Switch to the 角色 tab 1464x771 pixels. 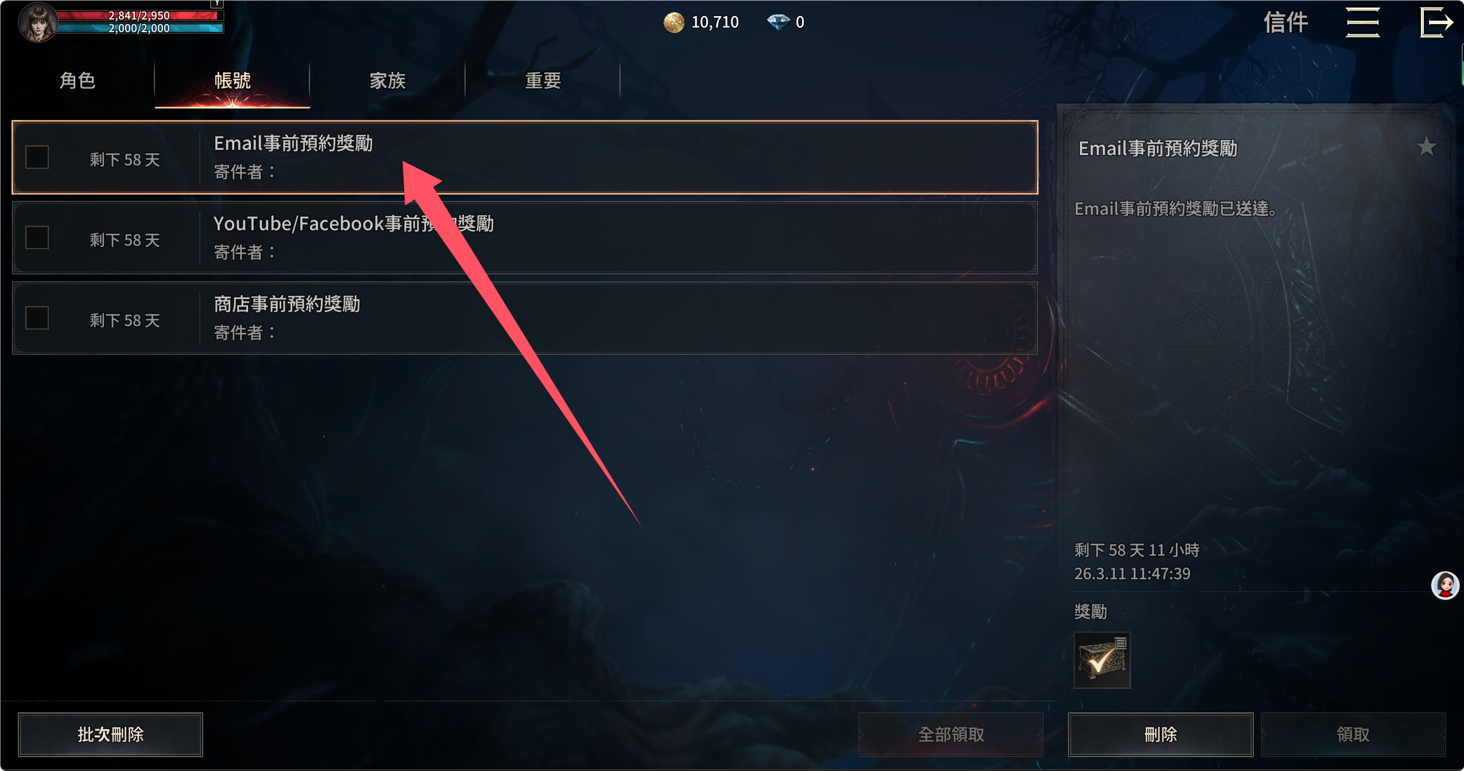(x=78, y=80)
